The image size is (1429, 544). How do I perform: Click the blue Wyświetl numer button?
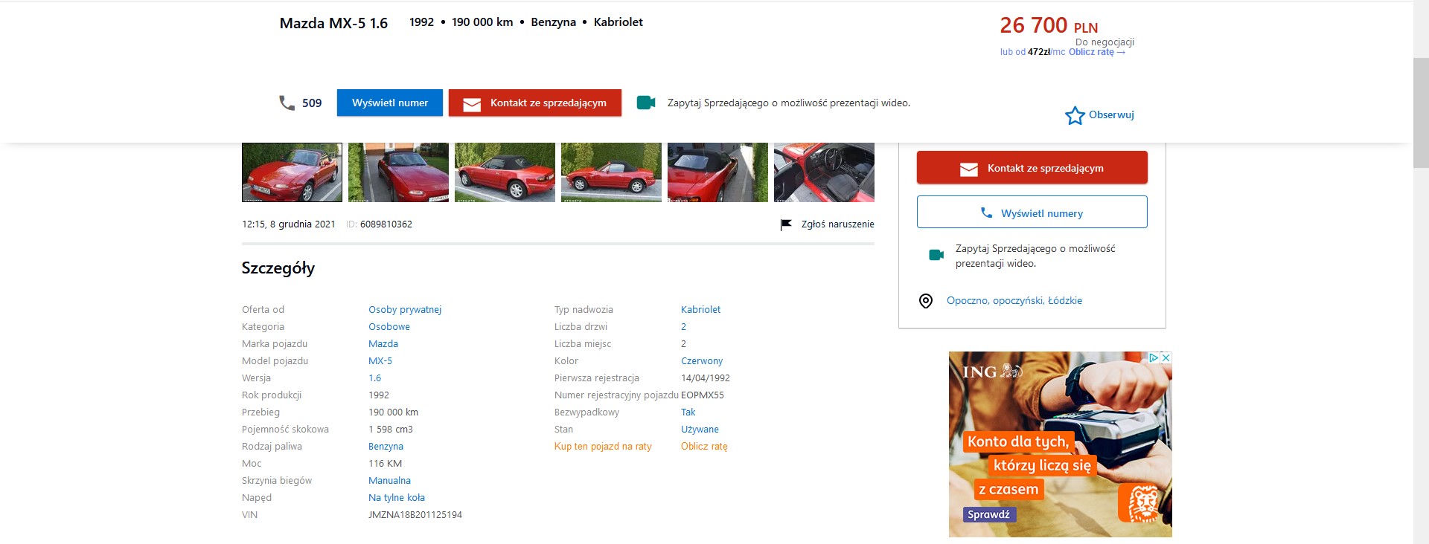coord(390,103)
